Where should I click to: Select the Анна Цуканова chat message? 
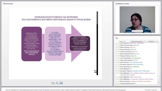(x=128, y=67)
